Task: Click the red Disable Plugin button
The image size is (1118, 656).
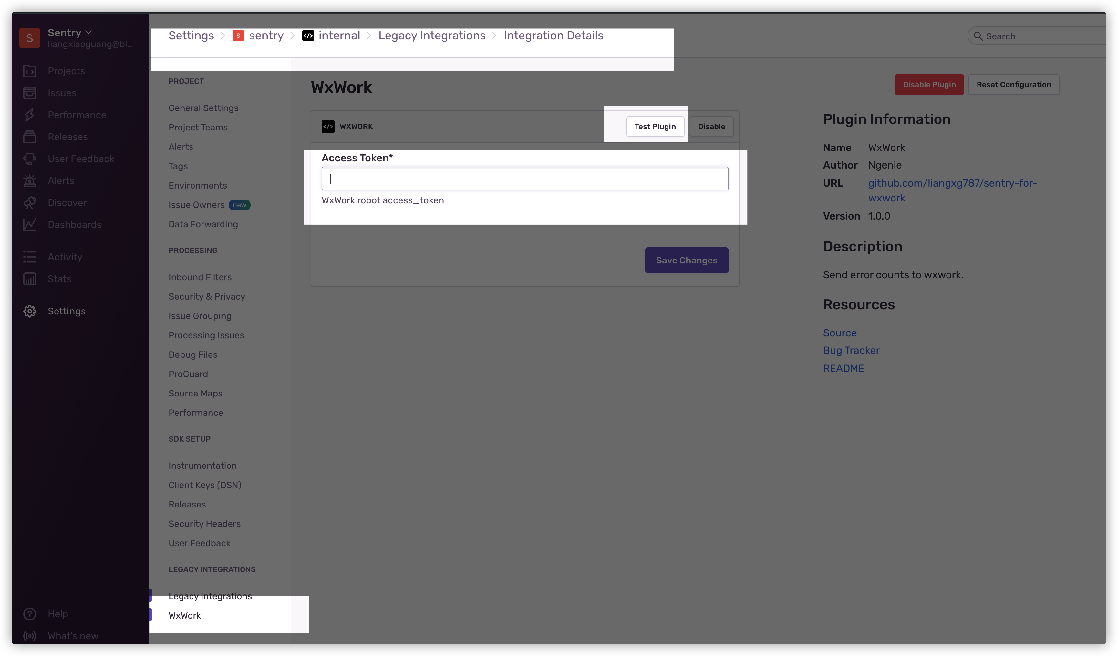Action: 929,84
